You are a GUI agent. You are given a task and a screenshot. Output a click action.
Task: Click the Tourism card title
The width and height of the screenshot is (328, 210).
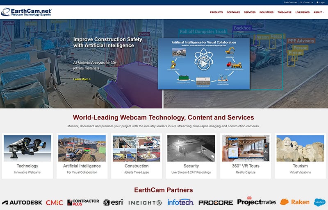pyautogui.click(x=300, y=166)
